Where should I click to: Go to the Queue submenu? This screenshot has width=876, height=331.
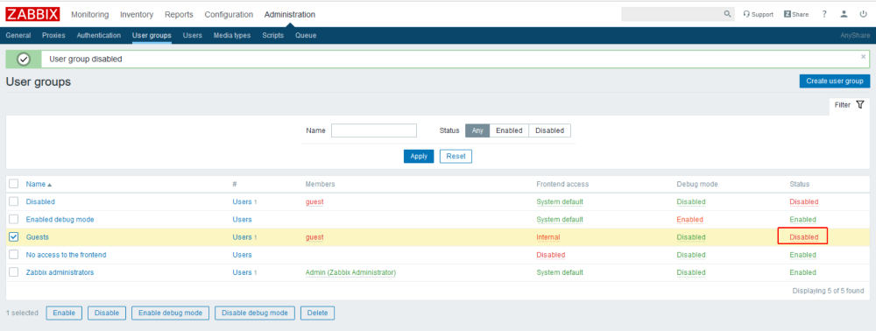[x=306, y=35]
